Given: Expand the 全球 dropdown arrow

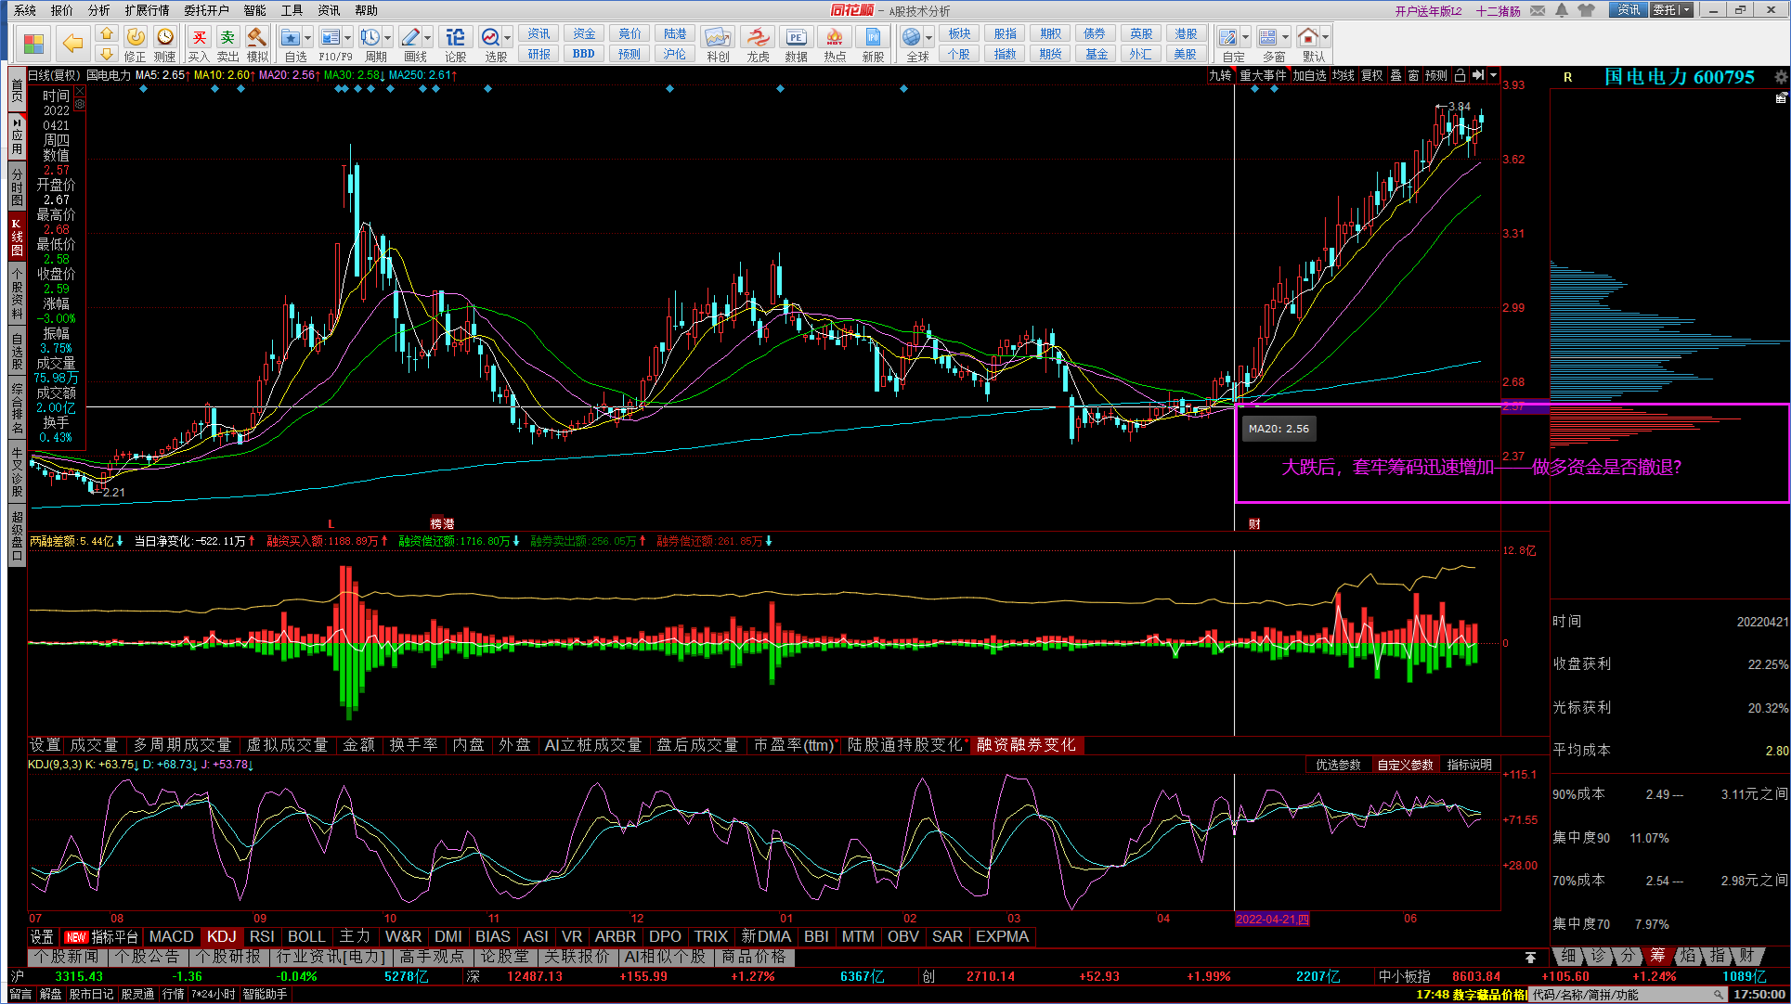Looking at the screenshot, I should pyautogui.click(x=928, y=38).
